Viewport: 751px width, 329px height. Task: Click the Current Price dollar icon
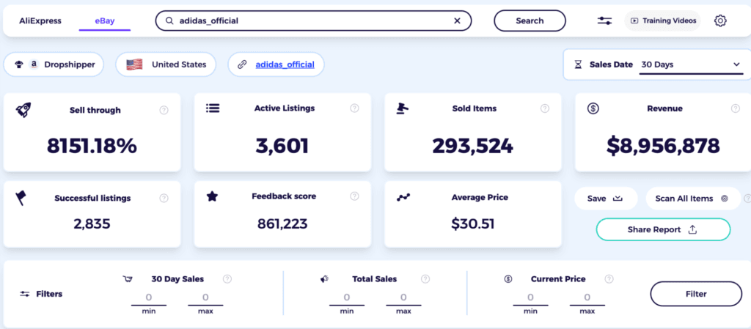coord(508,278)
